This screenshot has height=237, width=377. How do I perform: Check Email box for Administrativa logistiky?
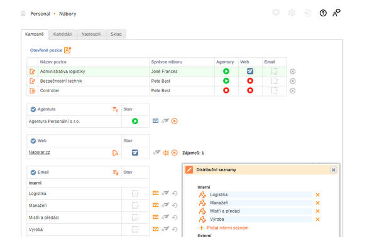(274, 71)
